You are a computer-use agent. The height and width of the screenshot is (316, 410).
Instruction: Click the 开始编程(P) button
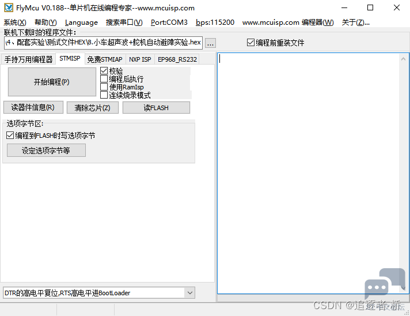click(52, 82)
